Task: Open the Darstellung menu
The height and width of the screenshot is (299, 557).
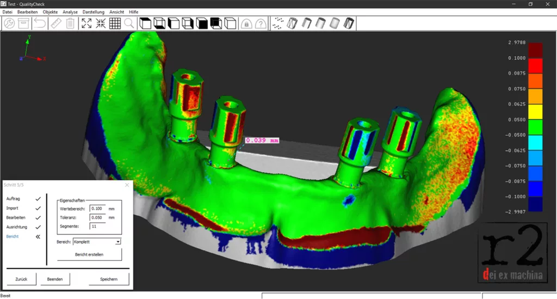Action: [x=94, y=11]
